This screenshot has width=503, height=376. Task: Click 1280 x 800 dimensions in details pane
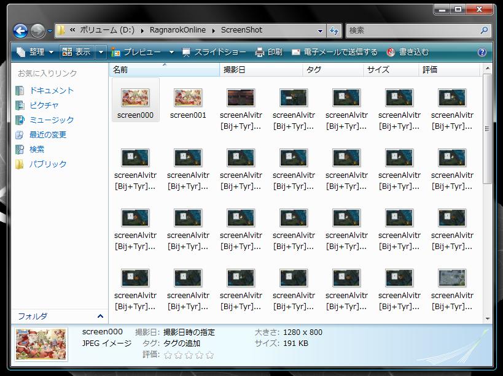click(303, 332)
